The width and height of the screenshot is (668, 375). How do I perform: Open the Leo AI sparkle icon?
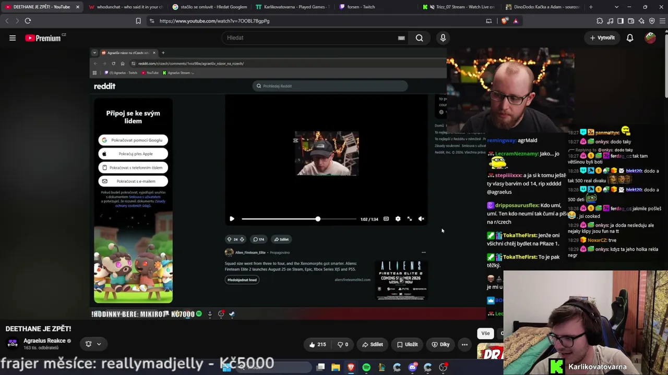pyautogui.click(x=641, y=21)
